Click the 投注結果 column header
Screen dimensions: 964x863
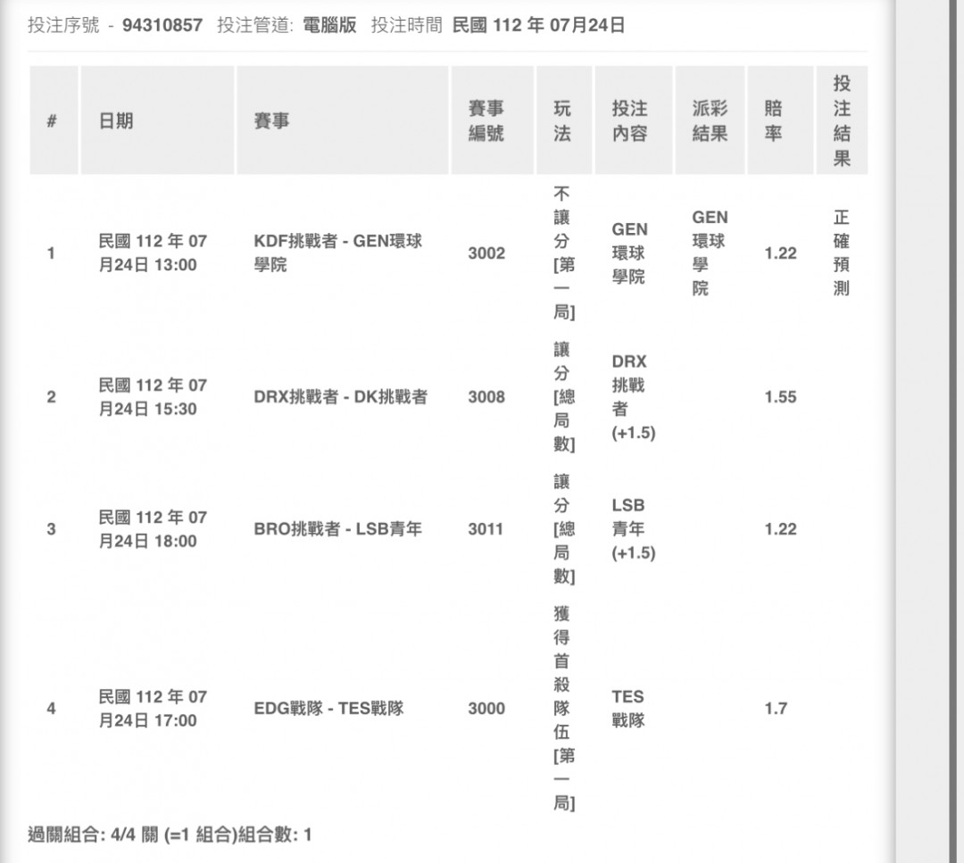(x=842, y=120)
